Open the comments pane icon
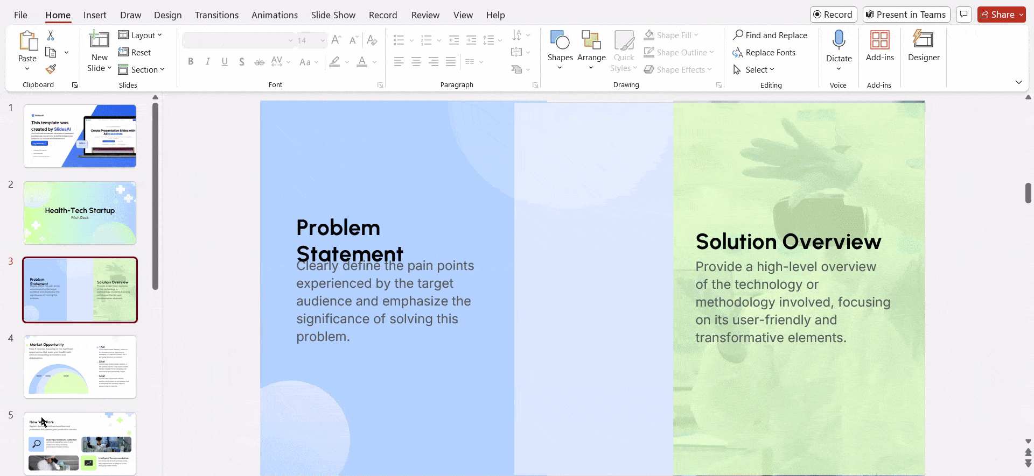The image size is (1034, 476). (964, 15)
